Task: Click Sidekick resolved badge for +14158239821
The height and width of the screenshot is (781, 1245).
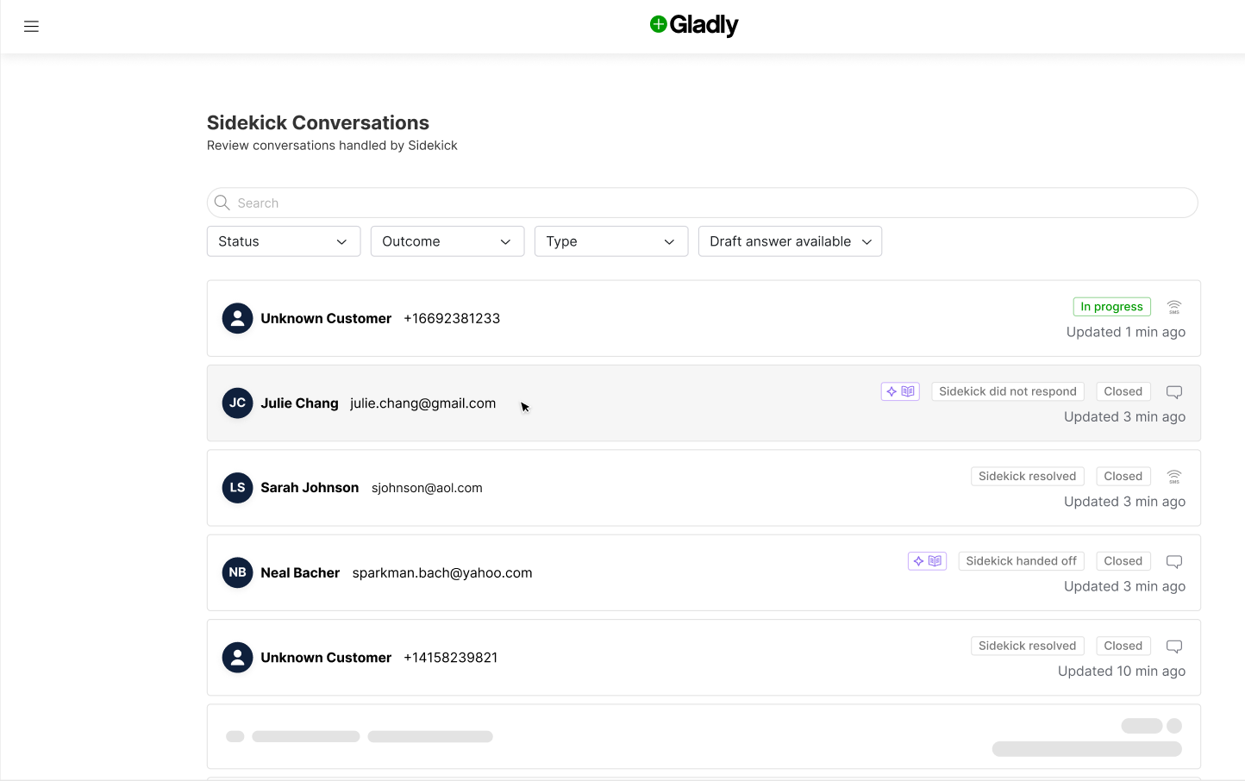Action: tap(1028, 646)
